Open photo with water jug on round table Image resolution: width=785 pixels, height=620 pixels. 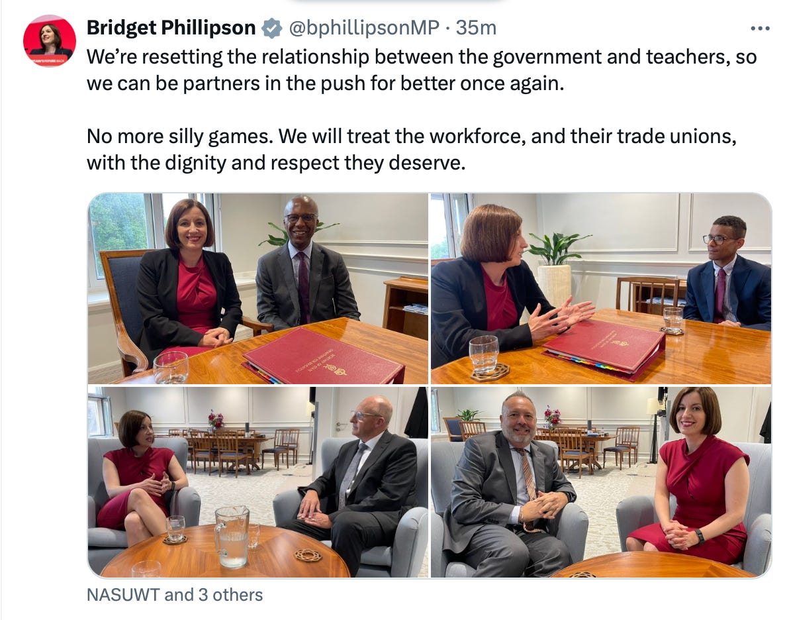tap(258, 482)
